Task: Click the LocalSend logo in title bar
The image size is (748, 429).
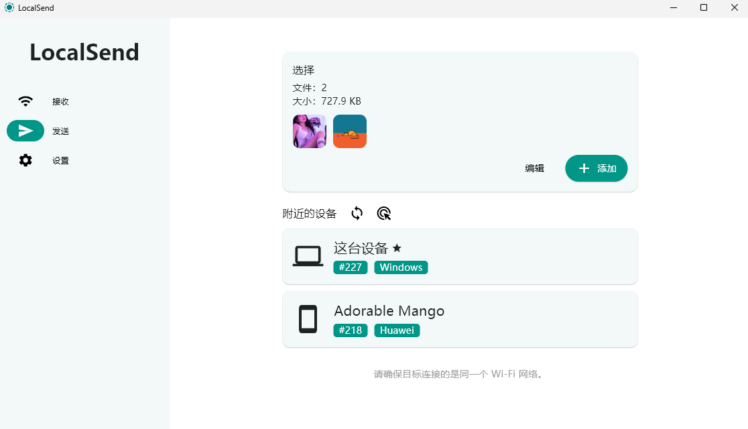Action: coord(9,7)
